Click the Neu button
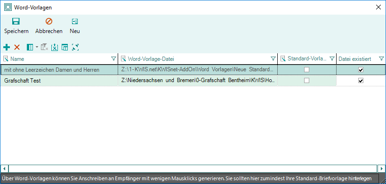 click(75, 25)
